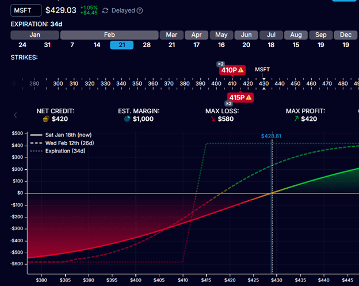359x286 pixels.
Task: Open the Delayed help question mark
Action: tap(140, 10)
